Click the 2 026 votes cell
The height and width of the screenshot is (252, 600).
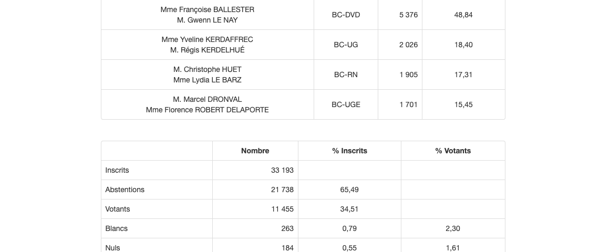[408, 45]
